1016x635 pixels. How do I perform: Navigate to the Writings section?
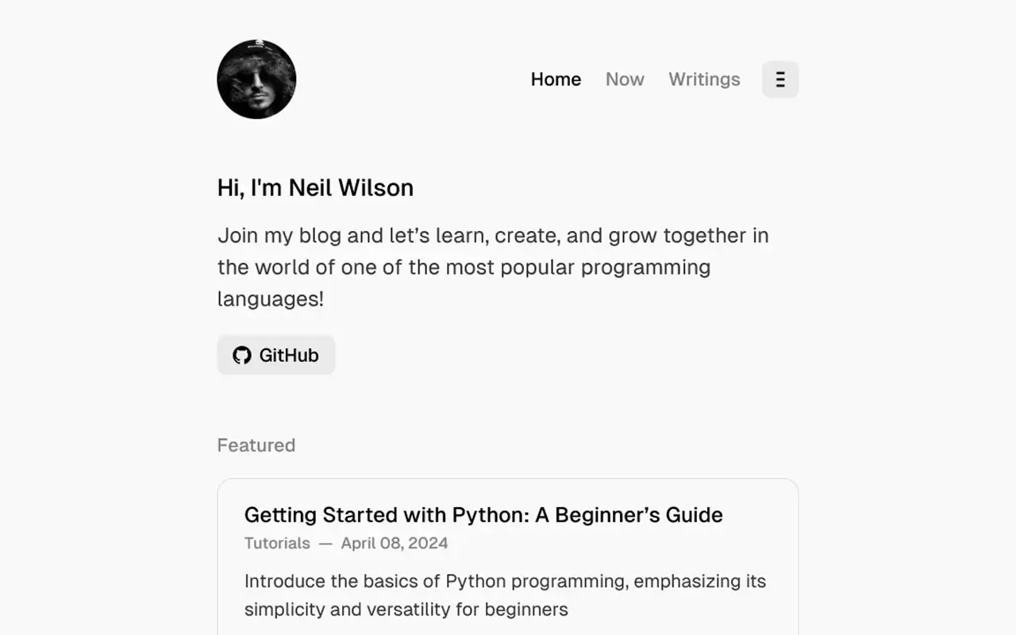click(x=704, y=79)
